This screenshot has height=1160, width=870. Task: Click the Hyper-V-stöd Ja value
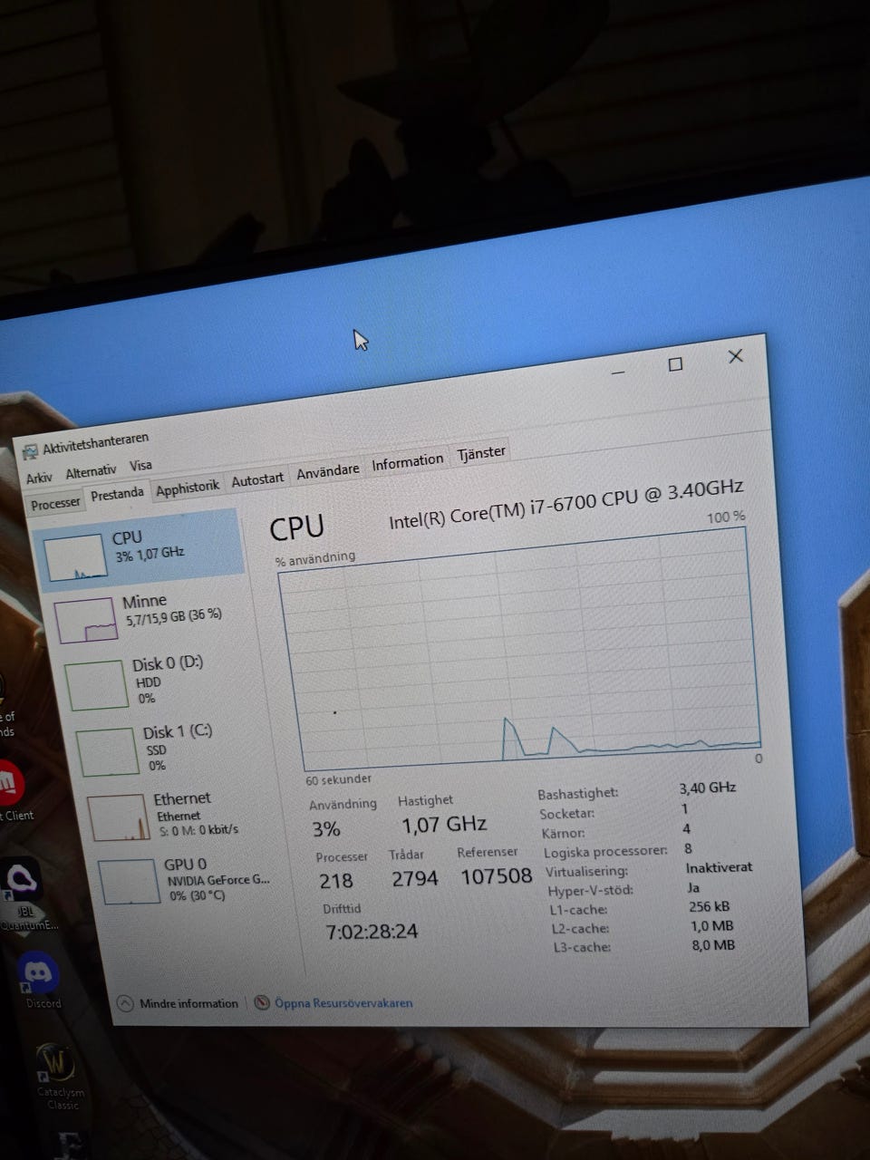tap(693, 887)
